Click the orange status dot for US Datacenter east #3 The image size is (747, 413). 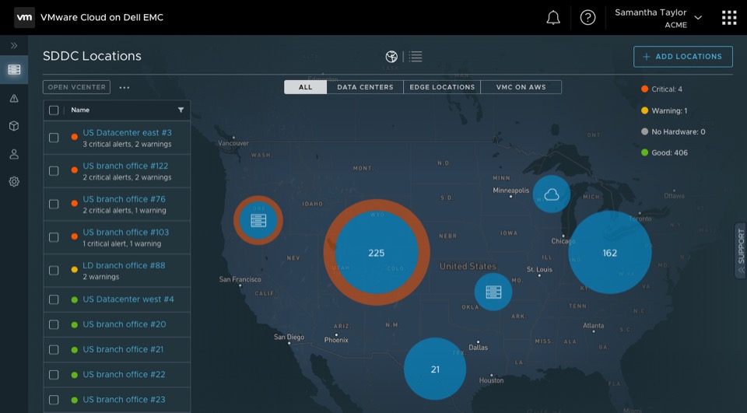tap(75, 137)
